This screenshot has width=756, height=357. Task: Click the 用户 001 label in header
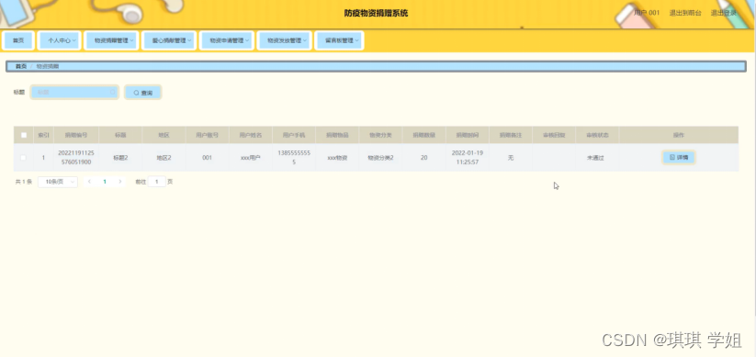pyautogui.click(x=647, y=13)
